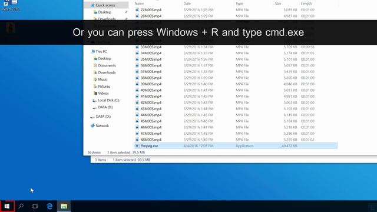Click the Word 2016 desktop shortcut

(x=11, y=5)
